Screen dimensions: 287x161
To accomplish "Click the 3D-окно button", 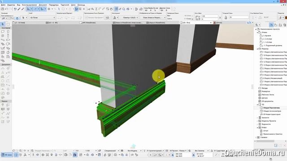I will click(7, 155).
